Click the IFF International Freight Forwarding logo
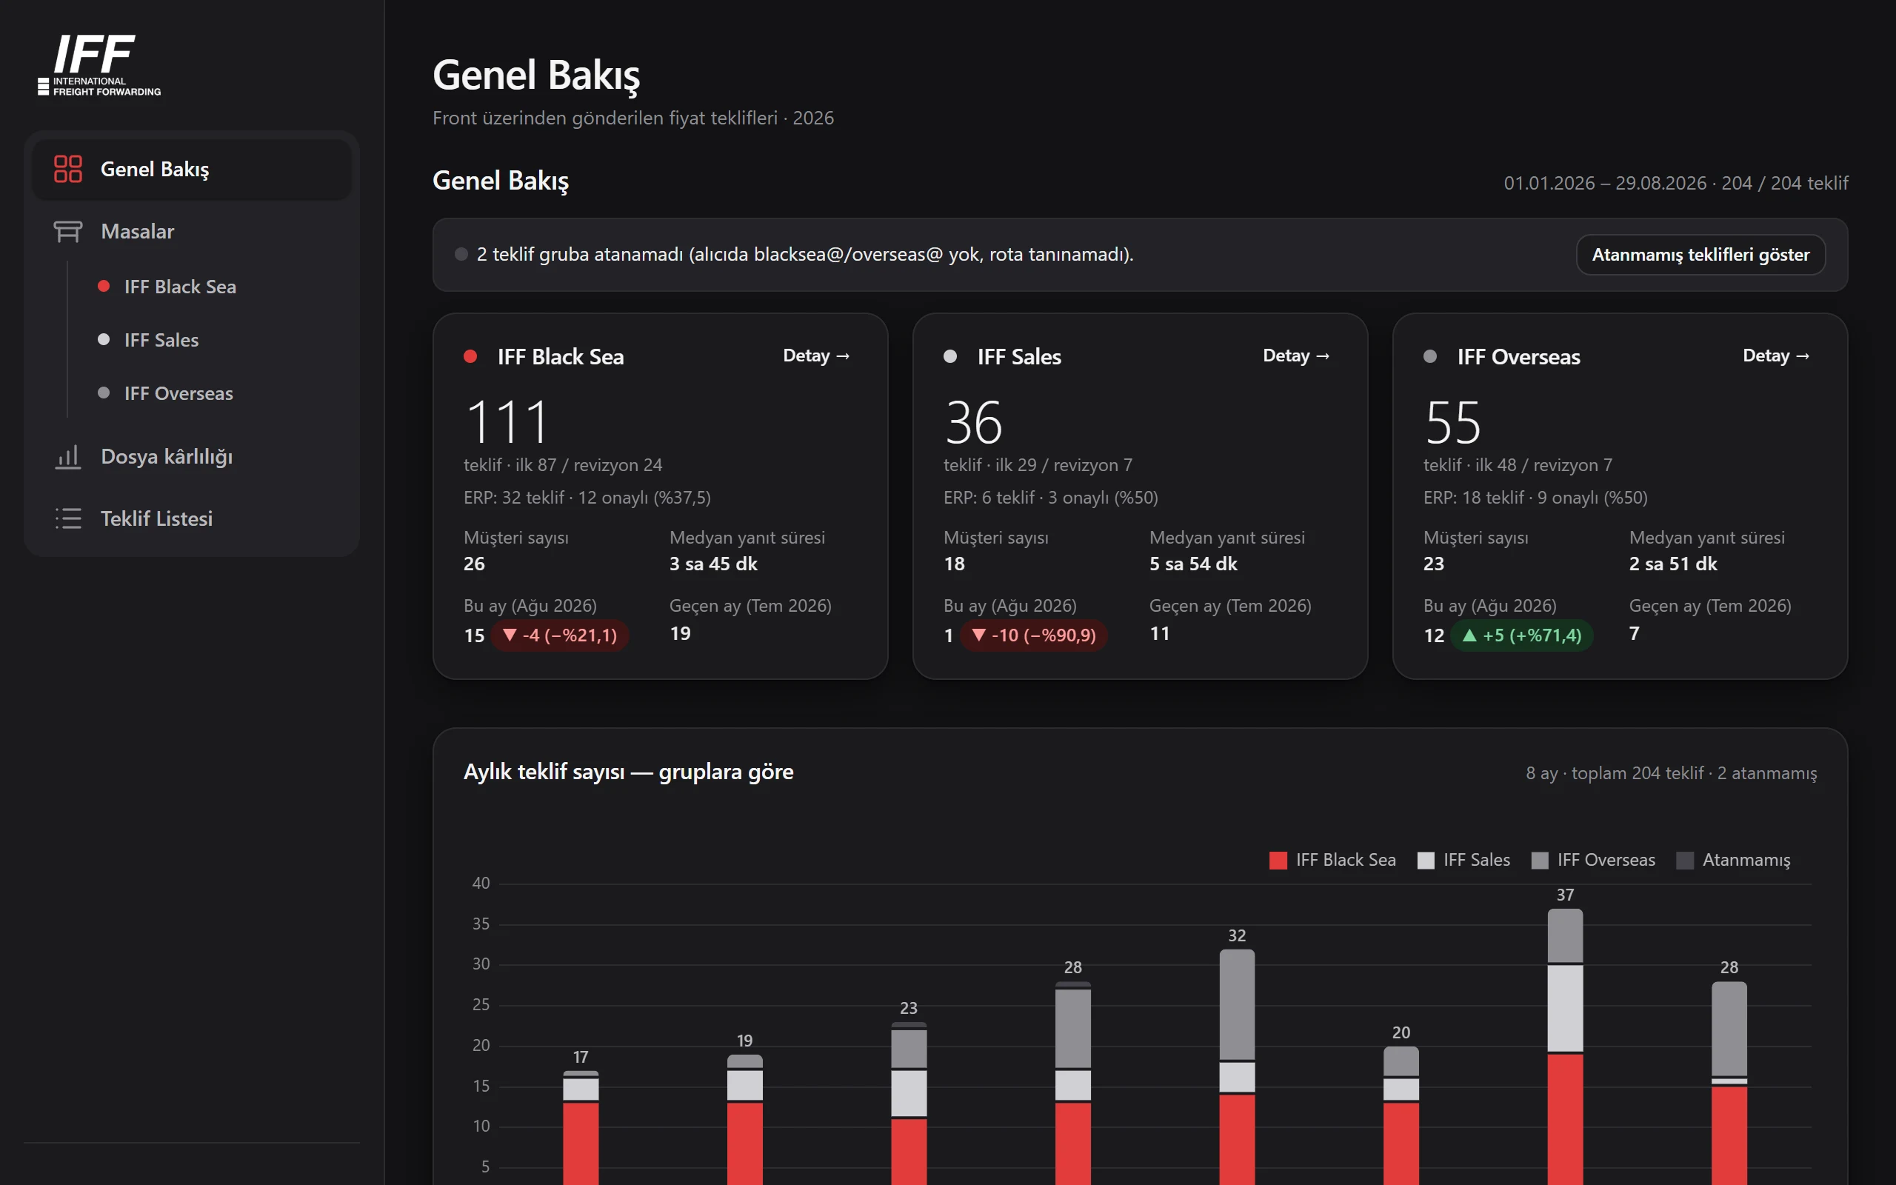The height and width of the screenshot is (1185, 1896). (x=99, y=65)
